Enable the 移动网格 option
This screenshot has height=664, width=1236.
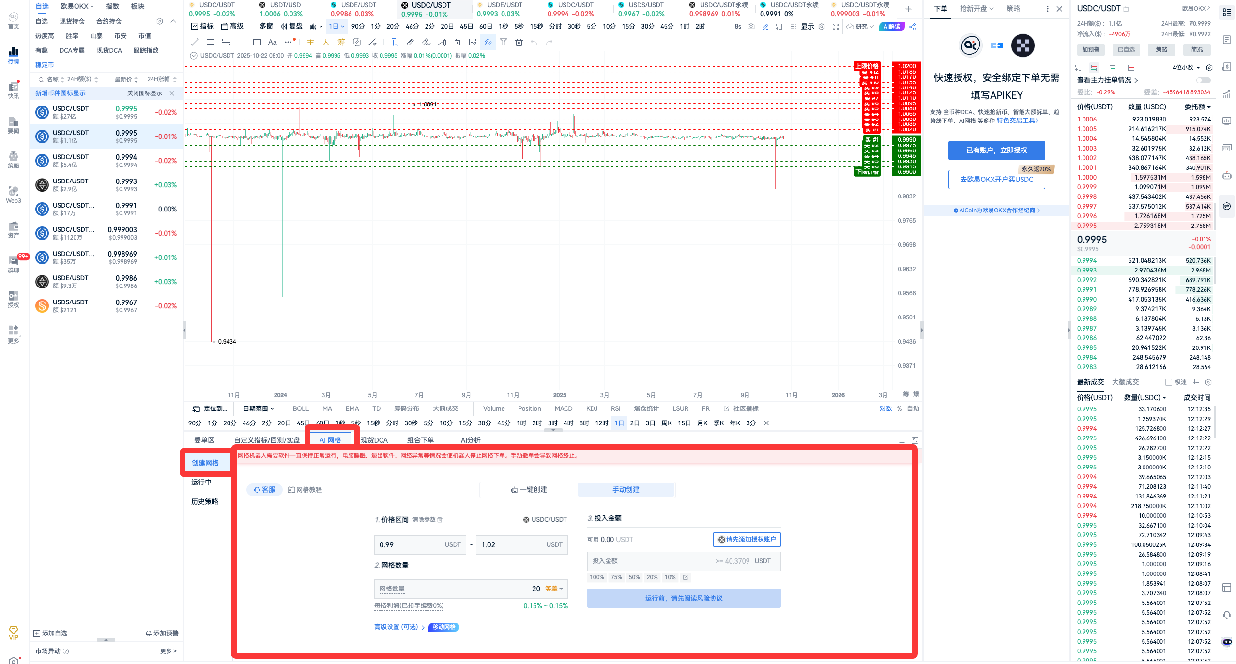[443, 627]
